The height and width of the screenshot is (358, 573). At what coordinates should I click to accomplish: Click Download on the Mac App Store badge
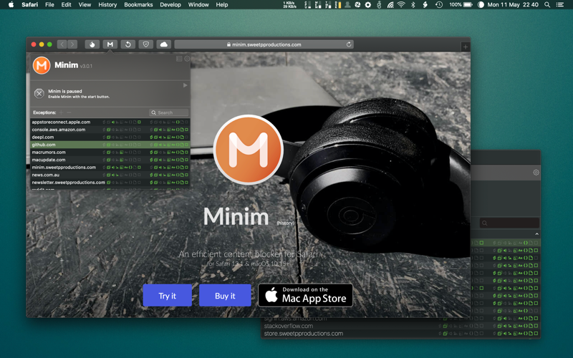(306, 295)
